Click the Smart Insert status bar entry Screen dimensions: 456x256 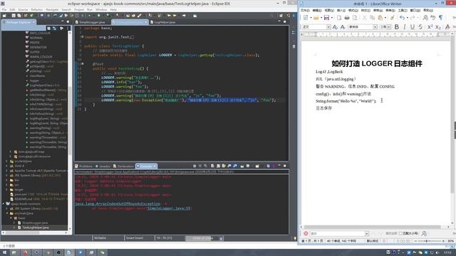pos(135,238)
